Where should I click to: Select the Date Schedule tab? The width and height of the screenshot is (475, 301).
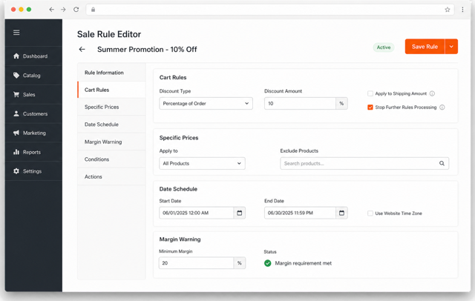click(111, 125)
